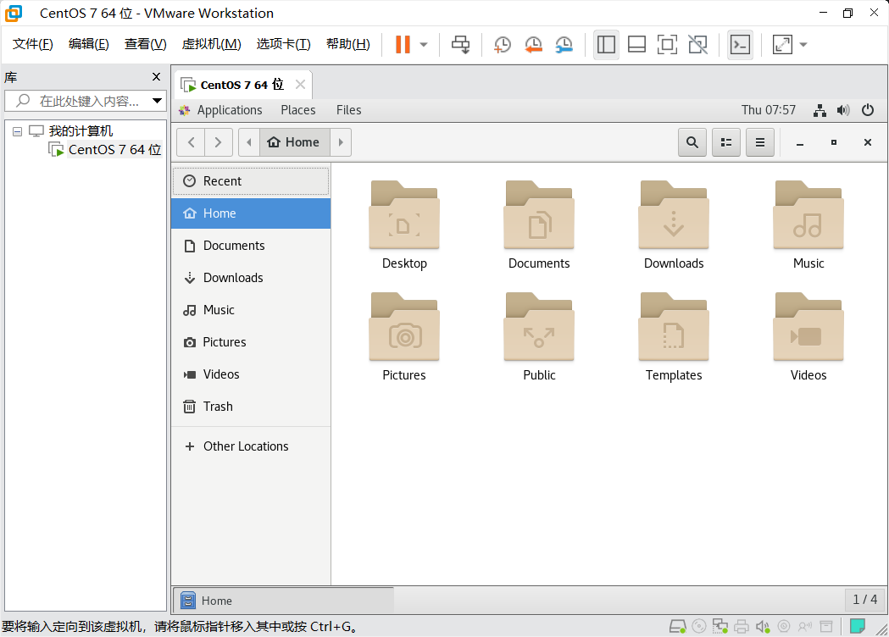Click the power icon in GNOME top bar
The height and width of the screenshot is (637, 889).
click(868, 110)
